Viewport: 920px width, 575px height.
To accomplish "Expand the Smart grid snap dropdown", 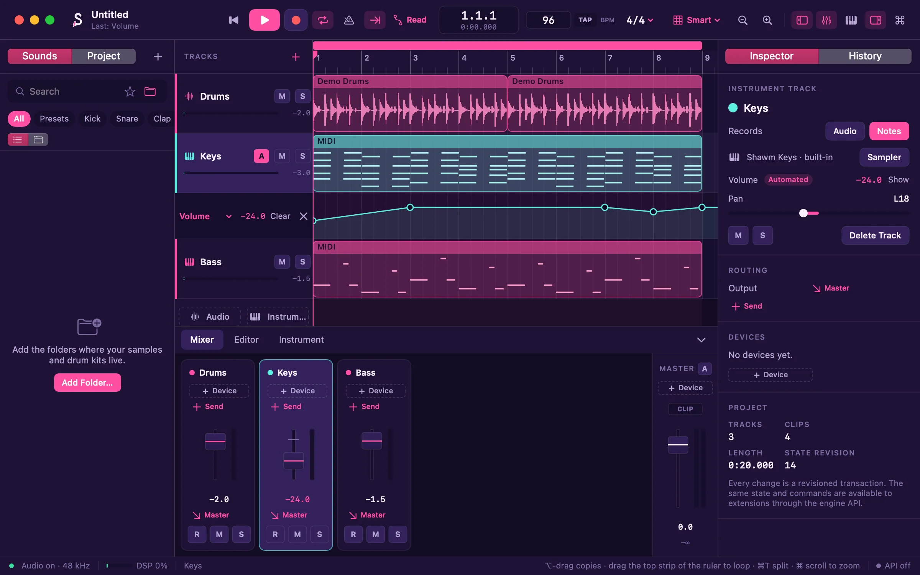I will (x=697, y=20).
